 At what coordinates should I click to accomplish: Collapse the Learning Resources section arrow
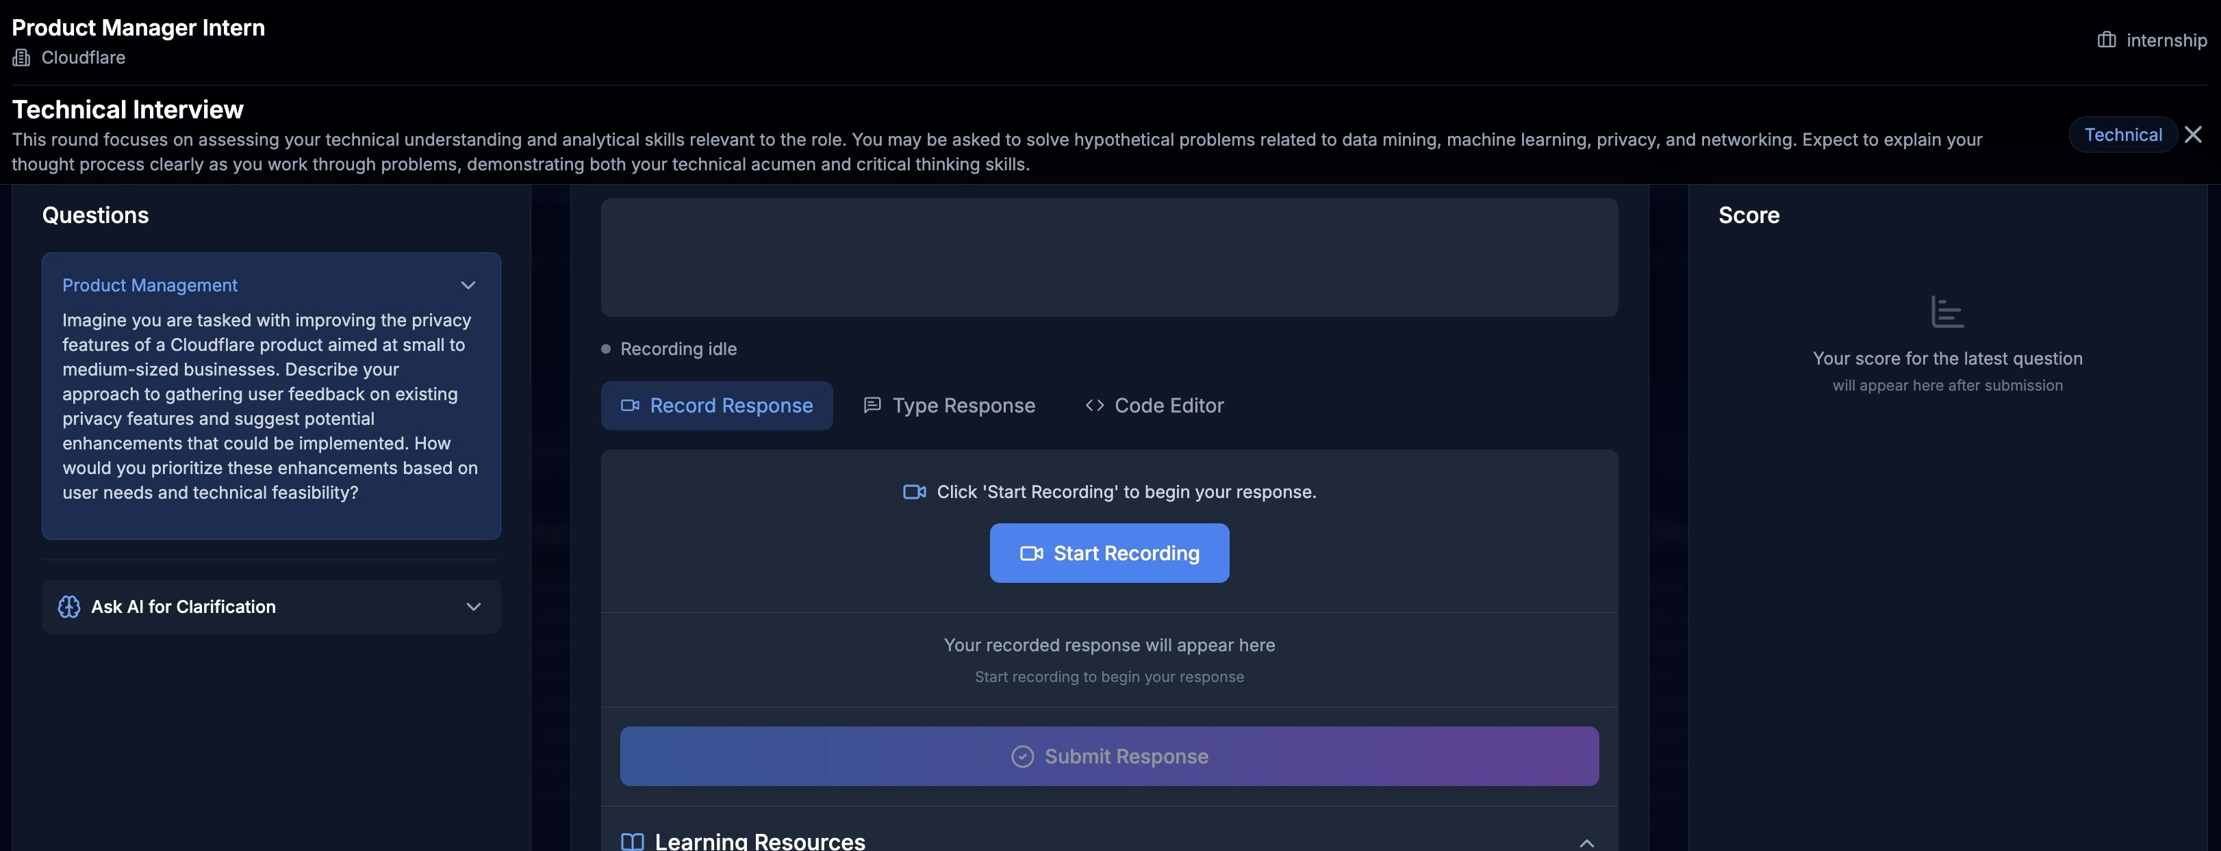[1586, 842]
